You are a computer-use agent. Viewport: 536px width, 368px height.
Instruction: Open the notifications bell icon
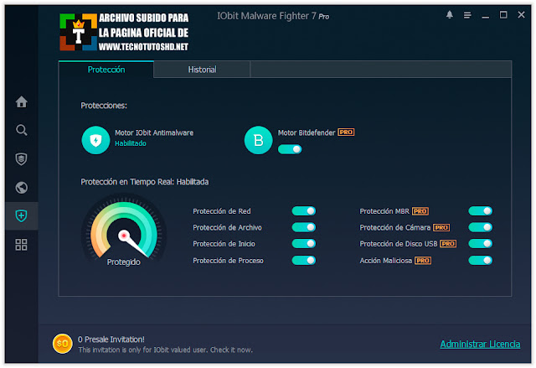coord(450,15)
